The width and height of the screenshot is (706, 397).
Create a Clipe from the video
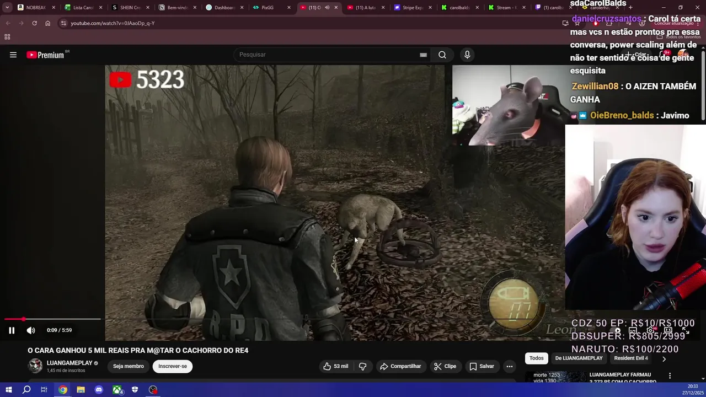coord(445,366)
